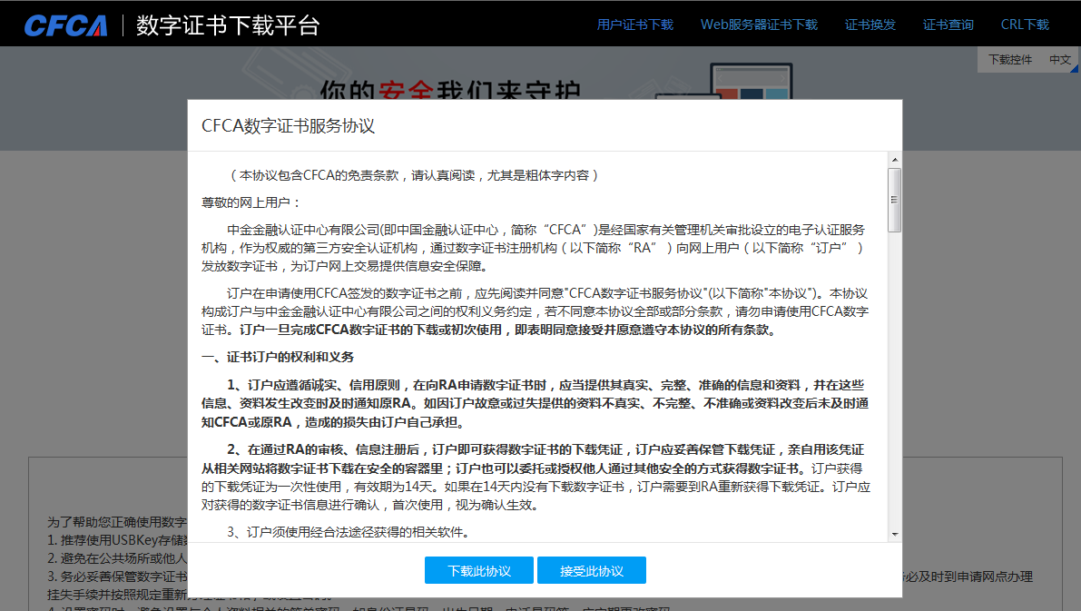Click the 接受此协议 button
Viewport: 1081px width, 611px height.
[x=592, y=570]
